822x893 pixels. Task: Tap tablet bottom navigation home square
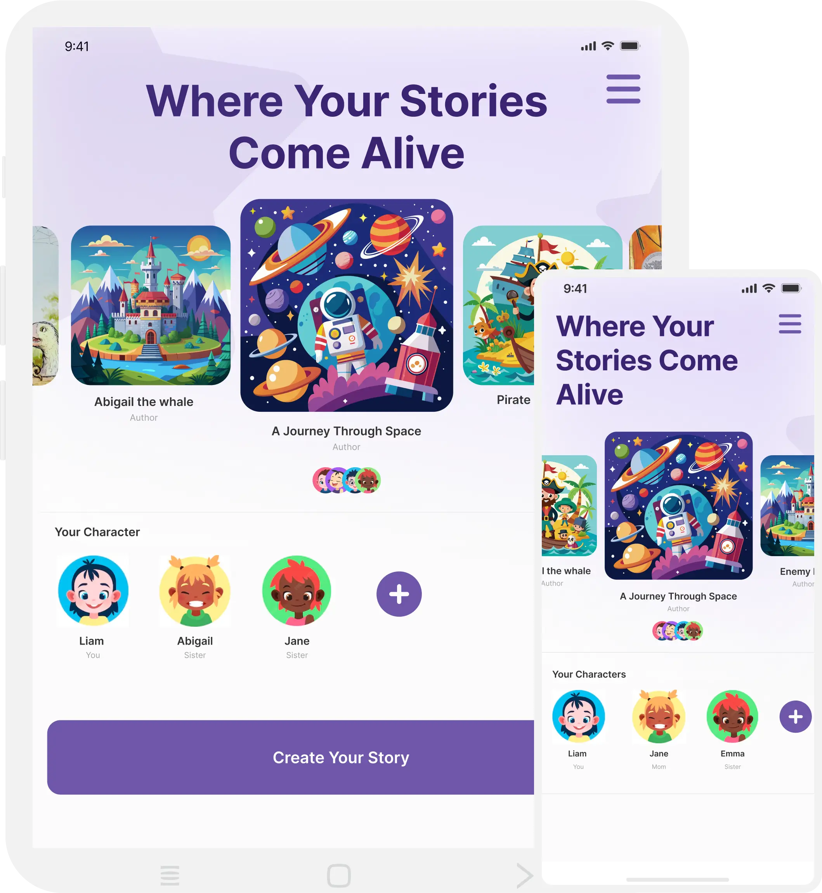click(x=338, y=876)
